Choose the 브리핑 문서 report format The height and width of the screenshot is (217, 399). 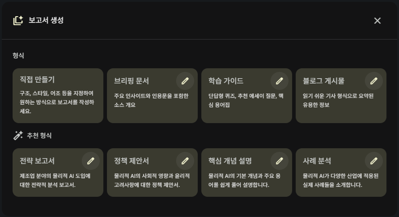coord(144,101)
